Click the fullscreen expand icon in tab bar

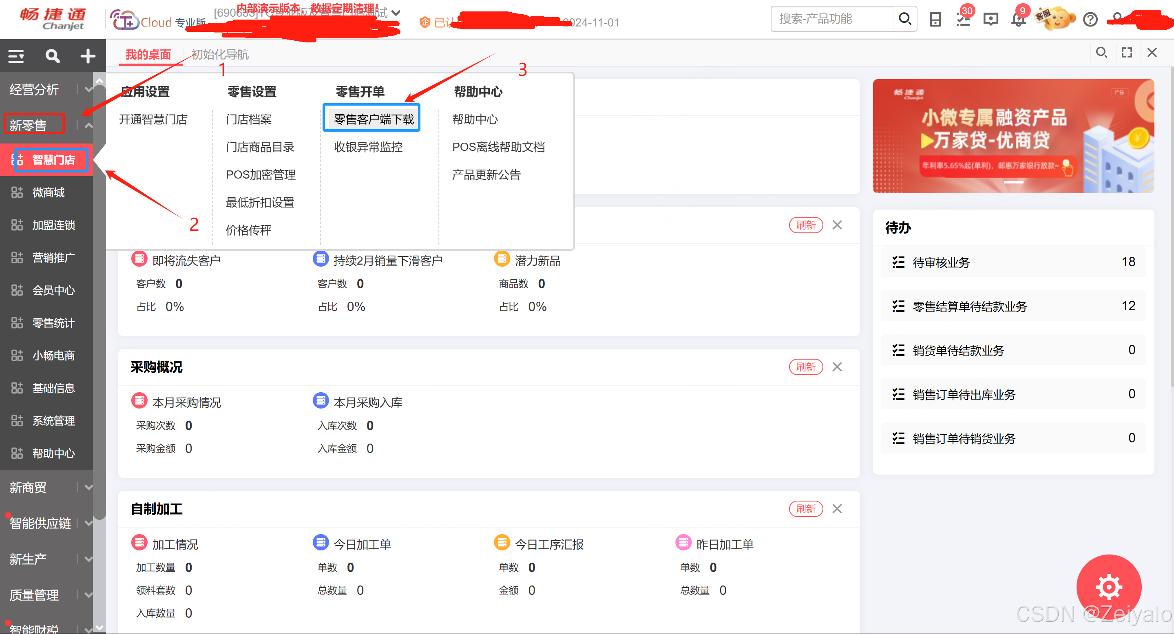pos(1127,53)
